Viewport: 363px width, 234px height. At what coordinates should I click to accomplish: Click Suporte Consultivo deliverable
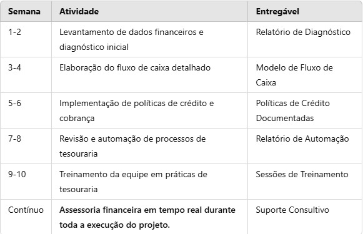click(x=292, y=210)
